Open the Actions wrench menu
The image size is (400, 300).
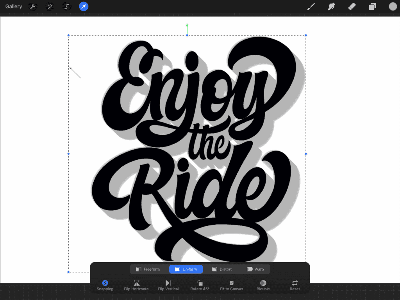pos(33,6)
